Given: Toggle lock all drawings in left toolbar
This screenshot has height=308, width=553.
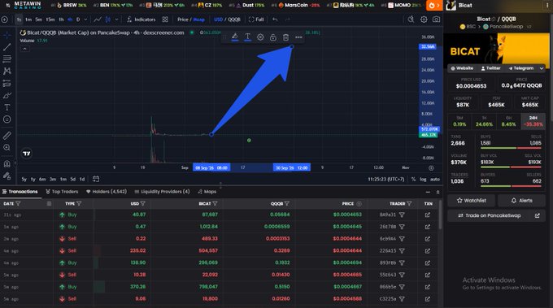Looking at the screenshot, I should [7, 176].
